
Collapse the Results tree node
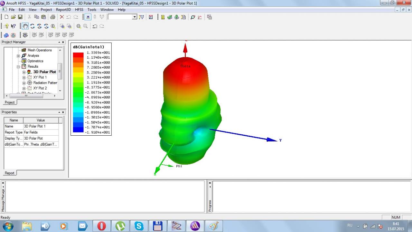(x=18, y=67)
